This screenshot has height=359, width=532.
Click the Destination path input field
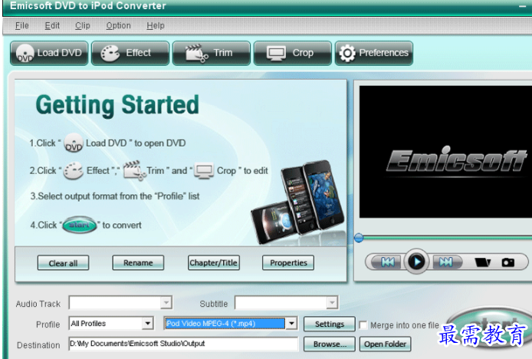[x=183, y=344]
